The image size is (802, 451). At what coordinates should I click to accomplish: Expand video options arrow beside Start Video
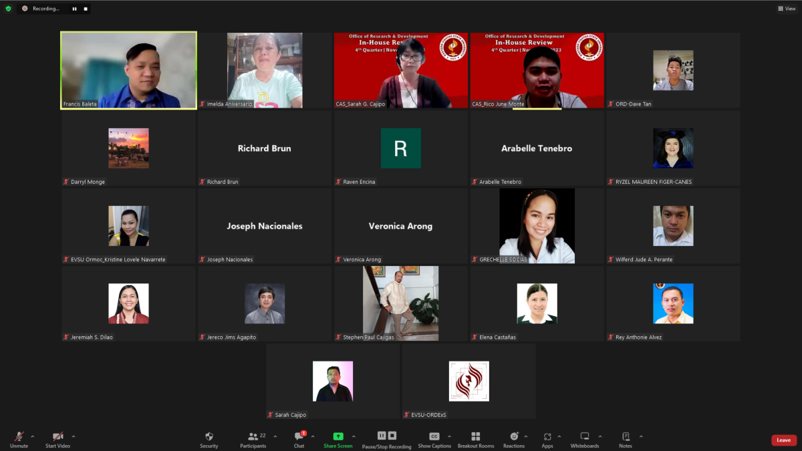74,436
